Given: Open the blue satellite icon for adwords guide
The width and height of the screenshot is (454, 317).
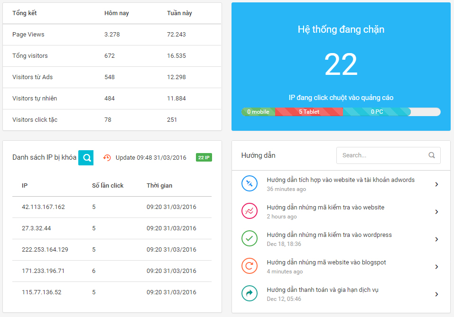Looking at the screenshot, I should (249, 183).
